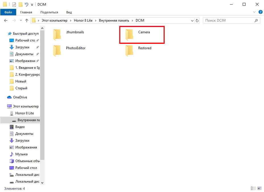Click the Undo icon in title bar

(x=26, y=5)
